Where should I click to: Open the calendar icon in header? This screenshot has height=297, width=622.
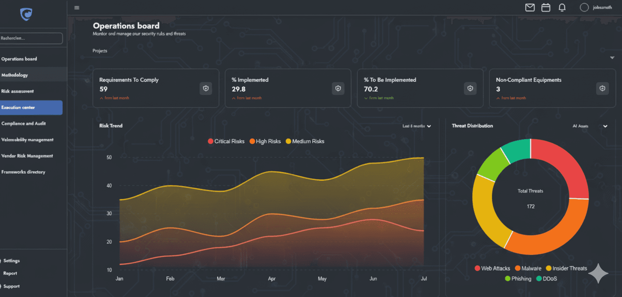pyautogui.click(x=546, y=8)
